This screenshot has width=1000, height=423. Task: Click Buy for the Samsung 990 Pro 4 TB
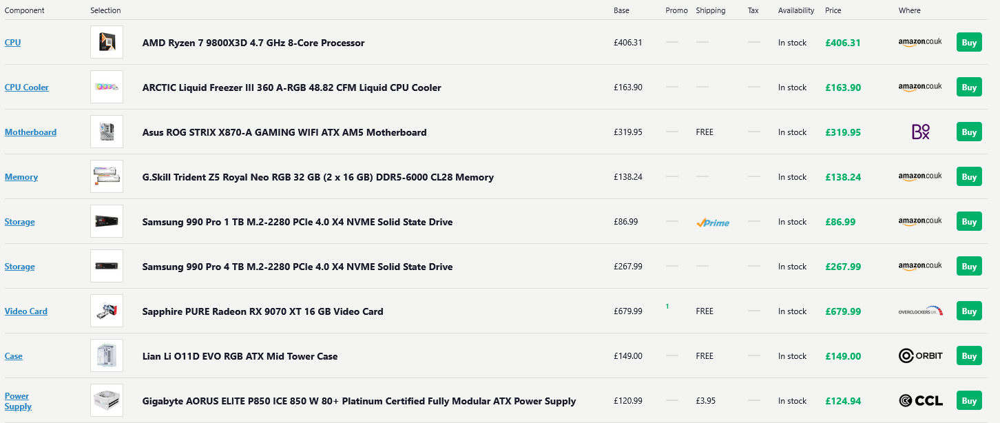969,266
